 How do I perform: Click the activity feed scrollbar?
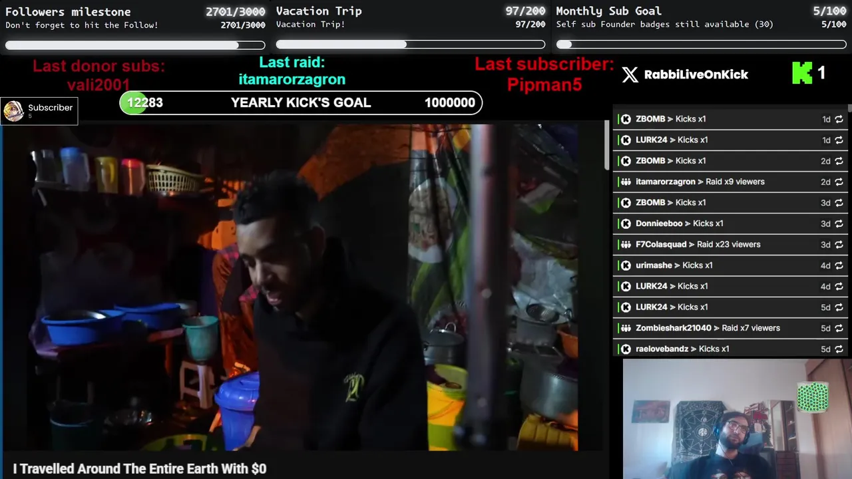(x=849, y=108)
